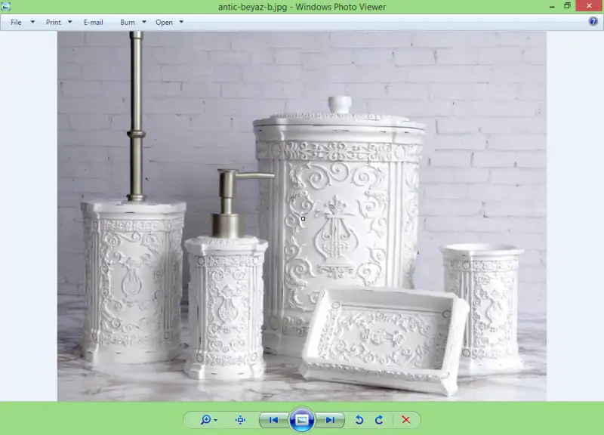Open the Burn menu
Image resolution: width=604 pixels, height=435 pixels.
[x=128, y=23]
